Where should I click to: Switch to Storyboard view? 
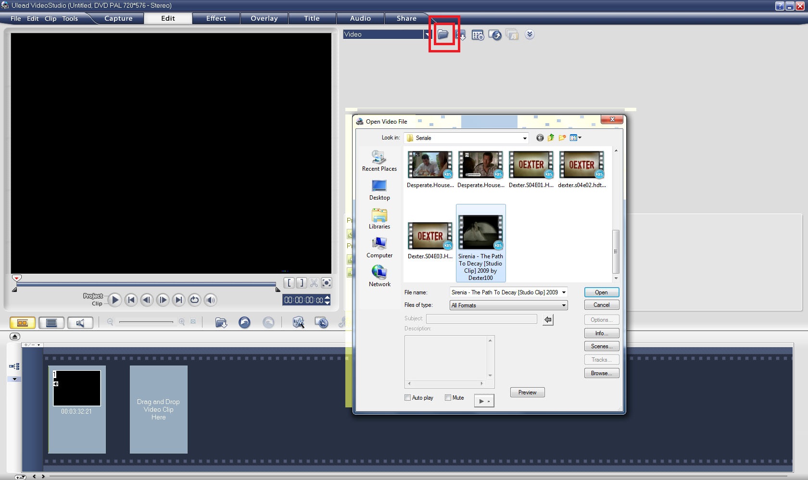click(23, 323)
